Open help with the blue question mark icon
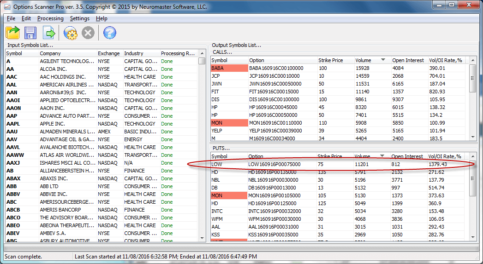The width and height of the screenshot is (483, 264). tap(110, 33)
